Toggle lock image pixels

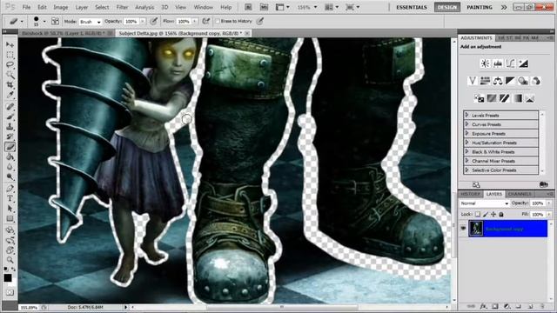pyautogui.click(x=486, y=215)
